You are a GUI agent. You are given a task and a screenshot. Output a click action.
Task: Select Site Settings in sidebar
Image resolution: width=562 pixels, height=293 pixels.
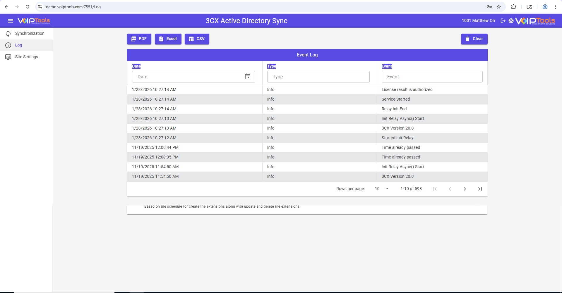(x=26, y=57)
